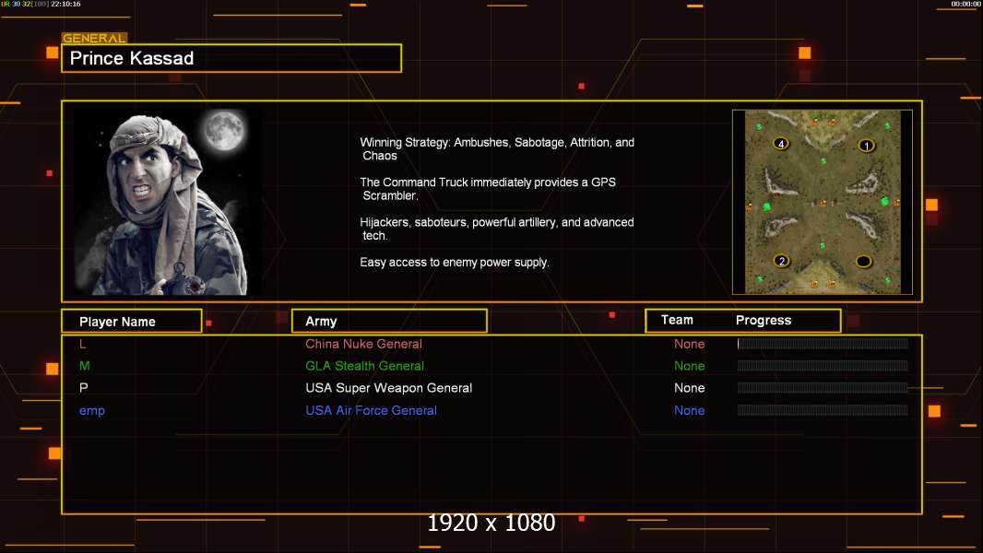Click GLA Stealth General army entry
The image size is (983, 553).
point(365,366)
